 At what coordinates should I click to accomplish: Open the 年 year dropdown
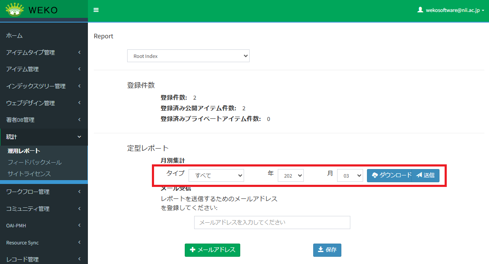pos(291,175)
